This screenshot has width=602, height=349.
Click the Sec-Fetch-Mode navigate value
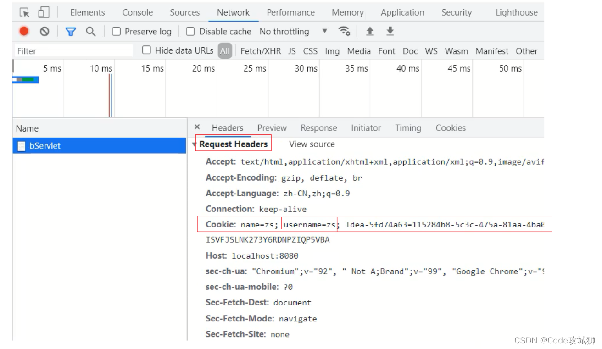click(298, 319)
